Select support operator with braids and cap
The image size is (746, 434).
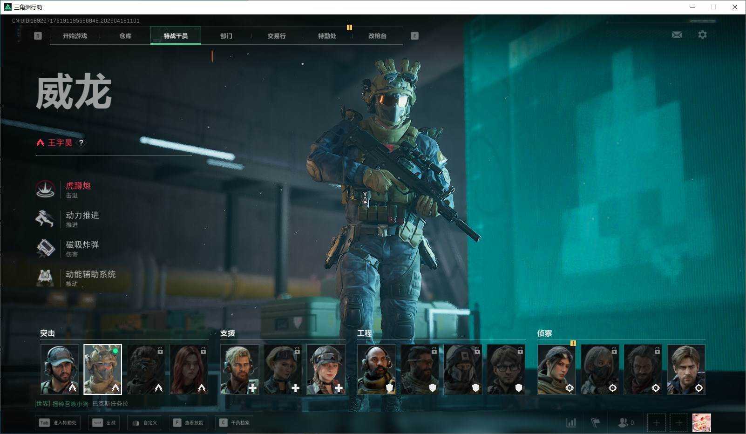(x=326, y=369)
